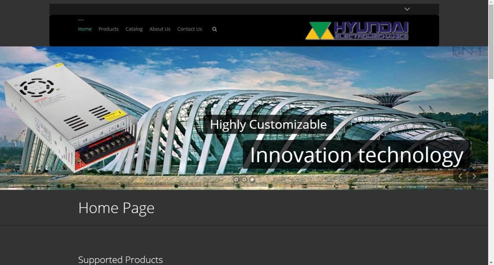Click the Supported Products heading
The width and height of the screenshot is (494, 265).
120,260
